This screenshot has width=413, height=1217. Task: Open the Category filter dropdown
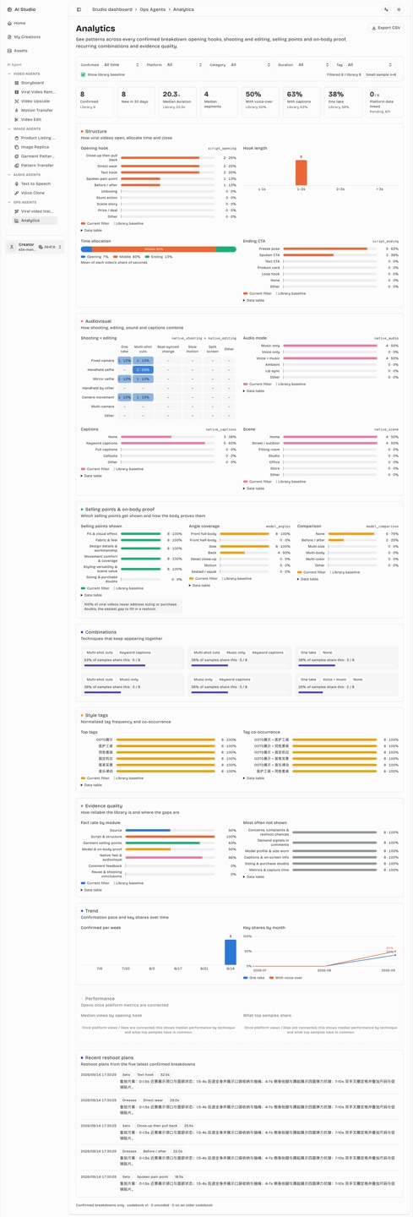coord(251,65)
